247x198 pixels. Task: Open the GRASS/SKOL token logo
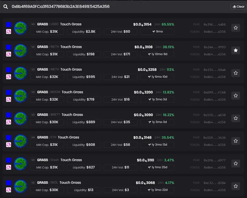click(x=20, y=186)
